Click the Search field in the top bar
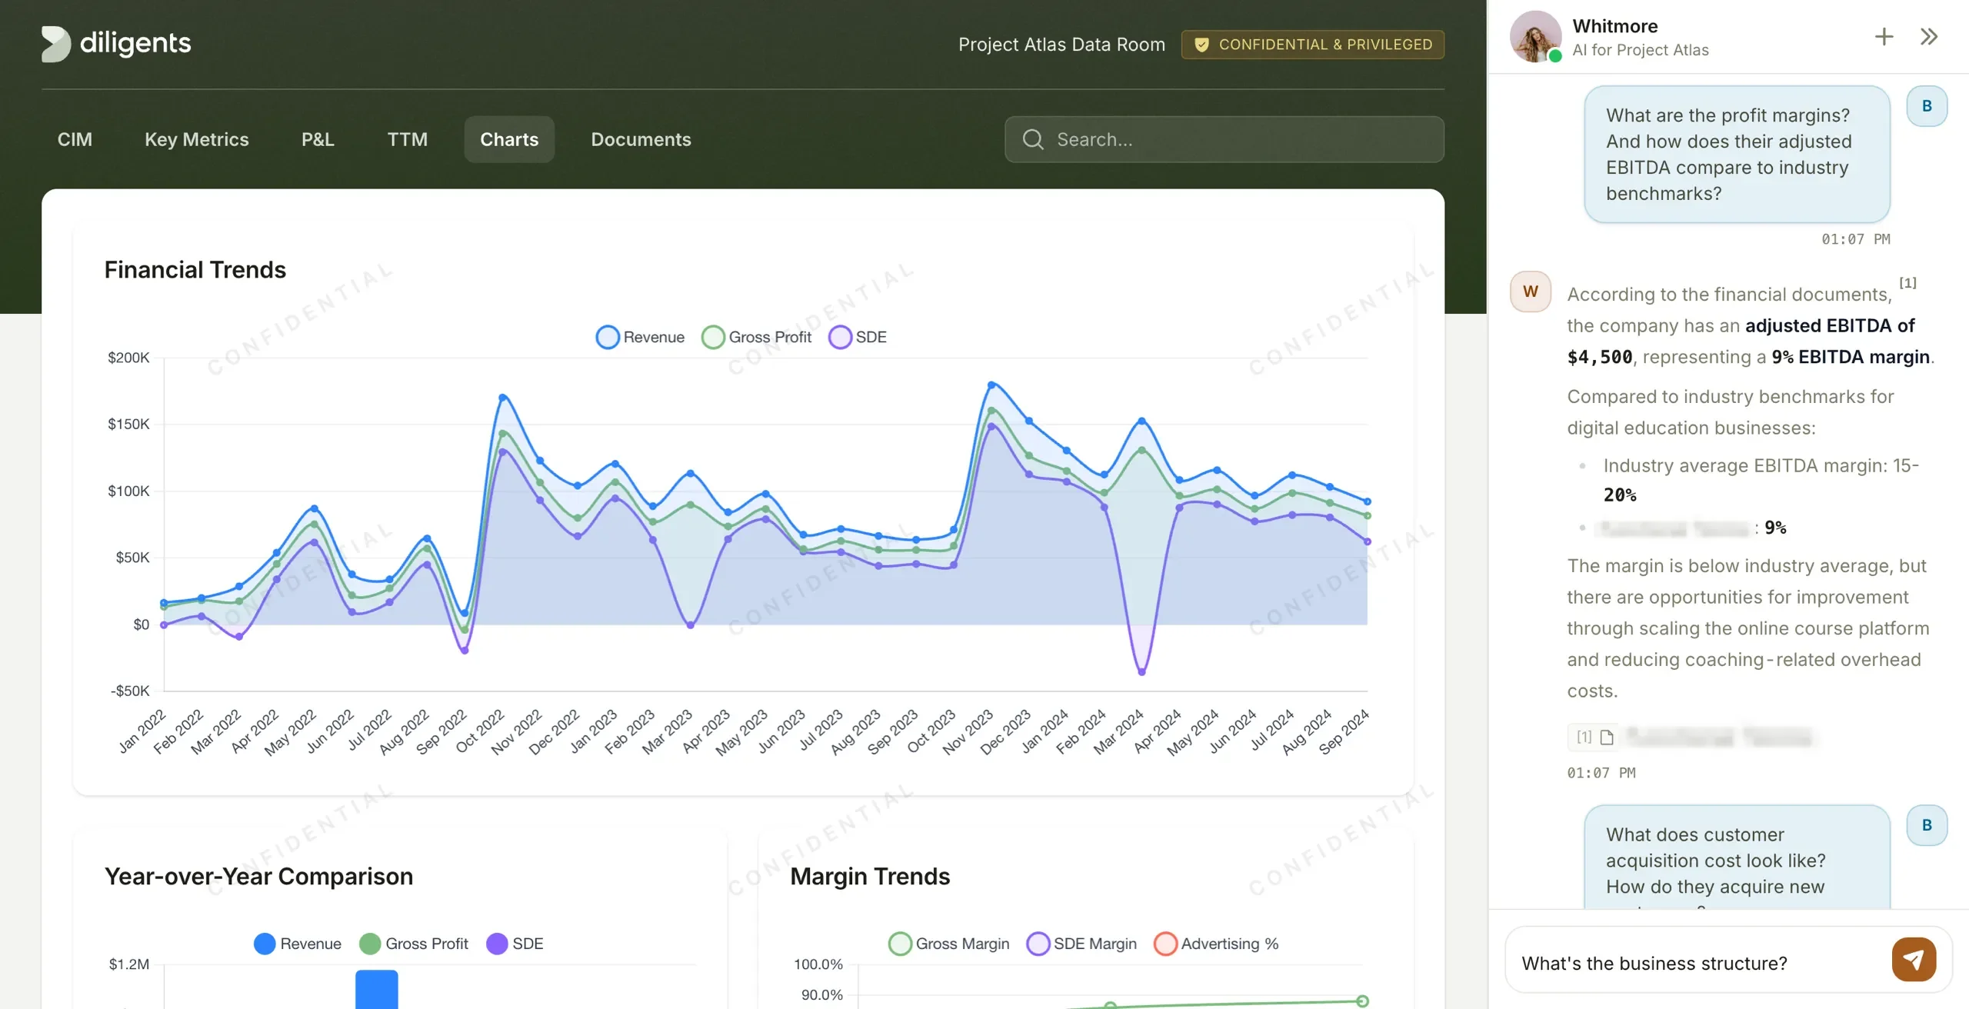The height and width of the screenshot is (1009, 1969). [x=1224, y=139]
